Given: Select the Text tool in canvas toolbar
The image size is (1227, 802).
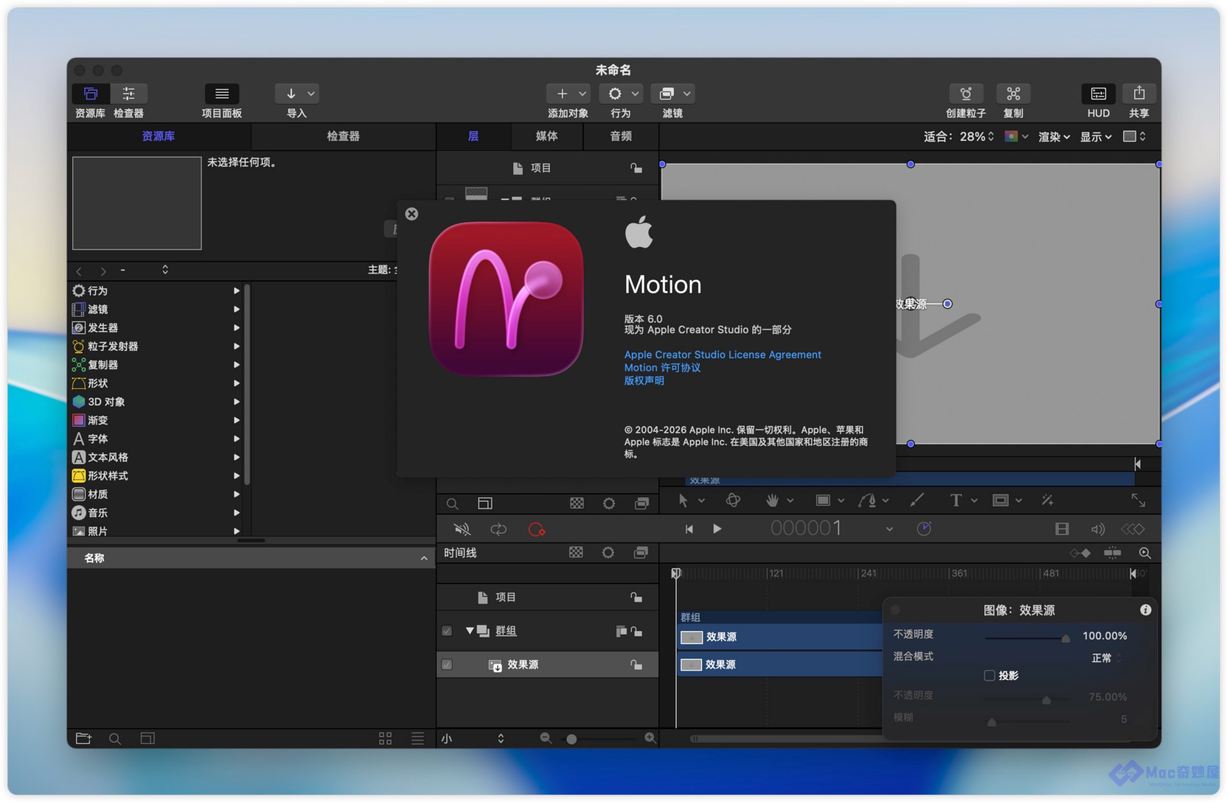Looking at the screenshot, I should click(955, 500).
